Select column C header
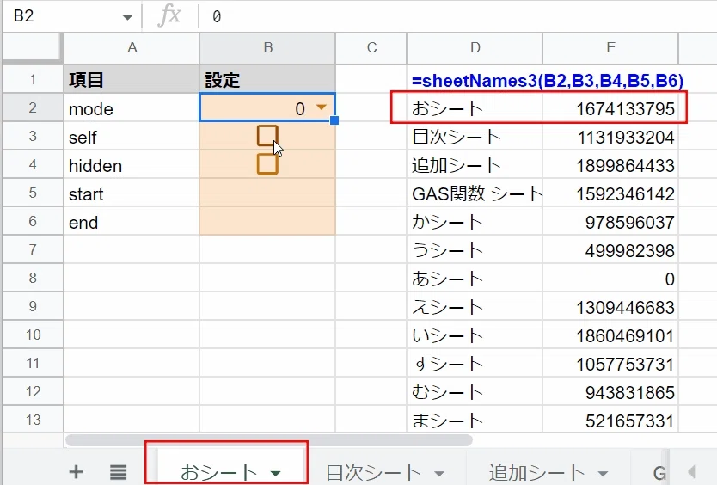The height and width of the screenshot is (485, 717). (371, 47)
